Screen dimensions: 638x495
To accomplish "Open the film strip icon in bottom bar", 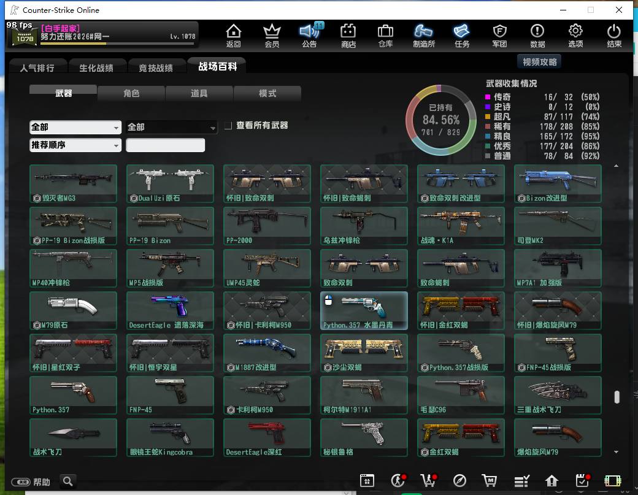I will coord(613,481).
